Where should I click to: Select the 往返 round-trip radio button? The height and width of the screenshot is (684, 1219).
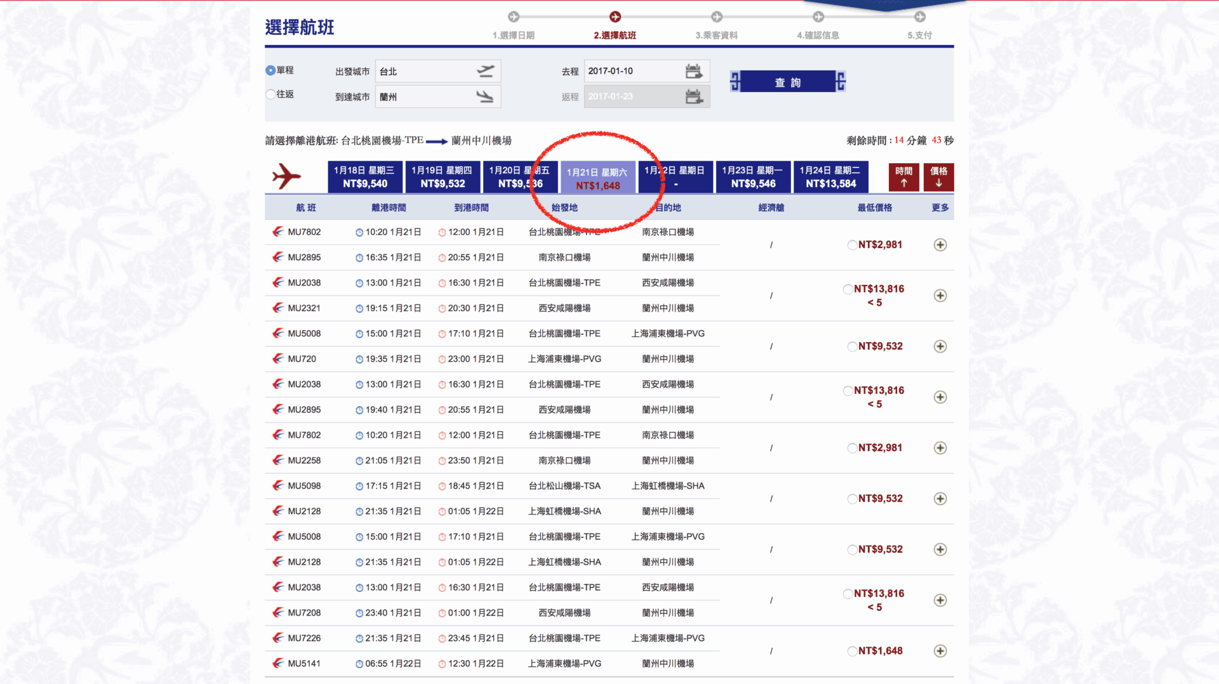point(271,95)
